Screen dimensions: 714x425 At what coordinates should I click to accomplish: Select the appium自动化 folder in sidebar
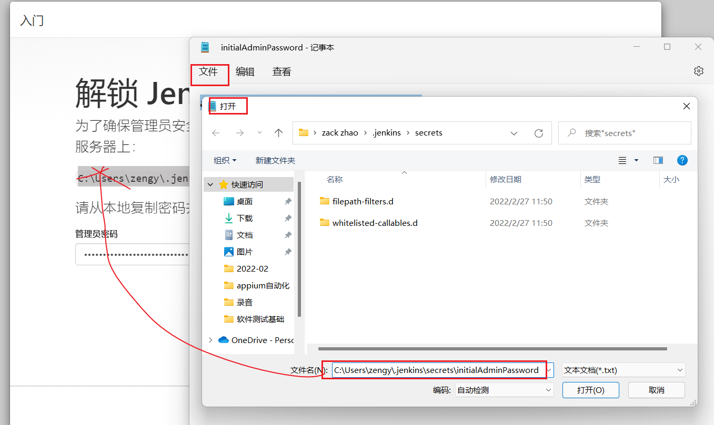click(257, 285)
